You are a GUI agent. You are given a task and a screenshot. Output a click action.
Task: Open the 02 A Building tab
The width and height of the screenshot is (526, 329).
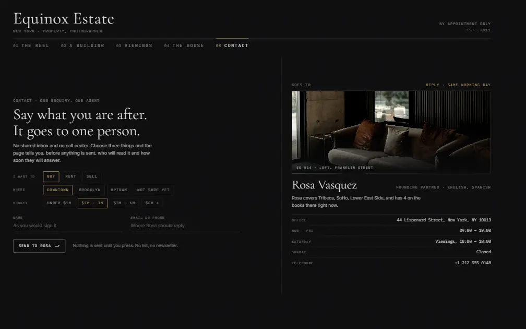pos(82,45)
